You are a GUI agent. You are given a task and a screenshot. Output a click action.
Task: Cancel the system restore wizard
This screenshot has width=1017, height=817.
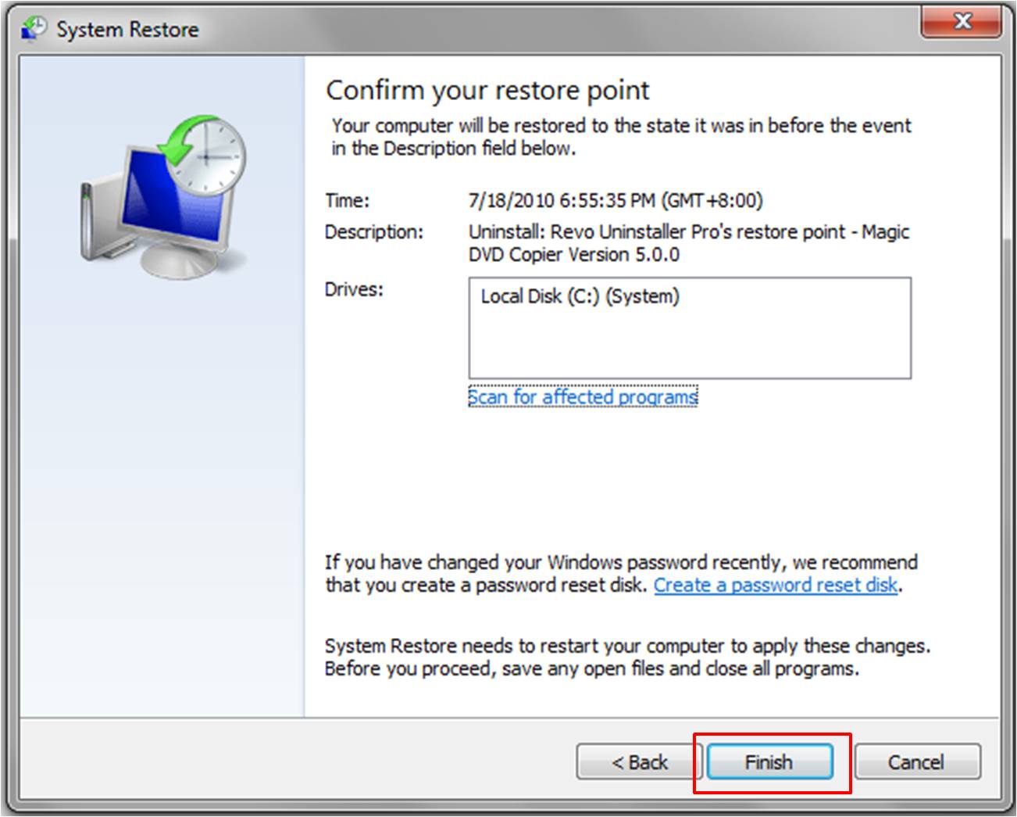(x=916, y=761)
